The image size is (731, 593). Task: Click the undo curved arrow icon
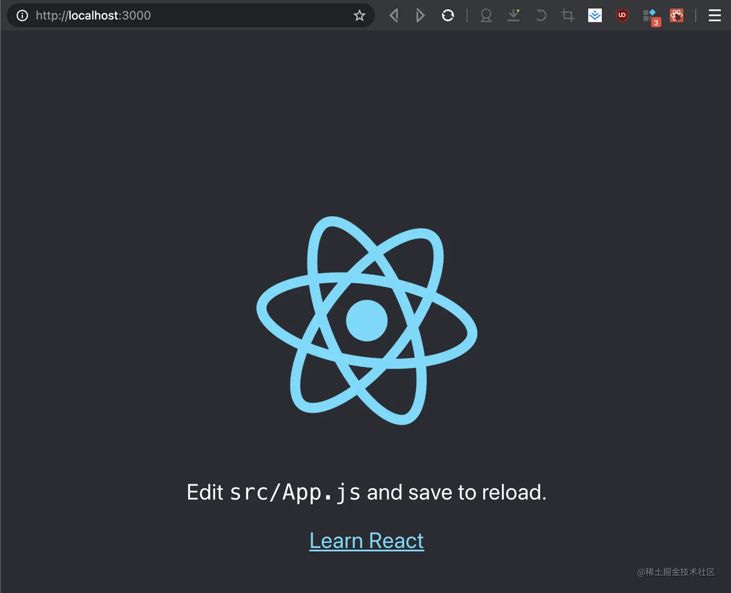coord(541,15)
